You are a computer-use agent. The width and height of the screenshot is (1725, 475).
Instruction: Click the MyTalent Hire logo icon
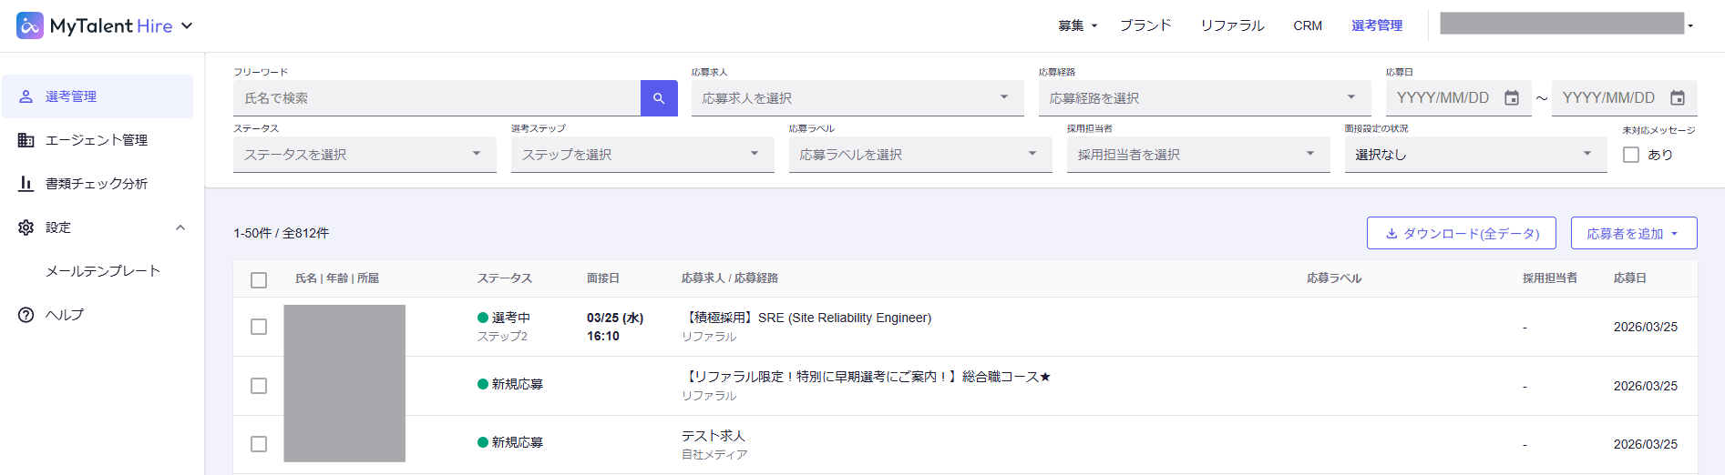30,25
